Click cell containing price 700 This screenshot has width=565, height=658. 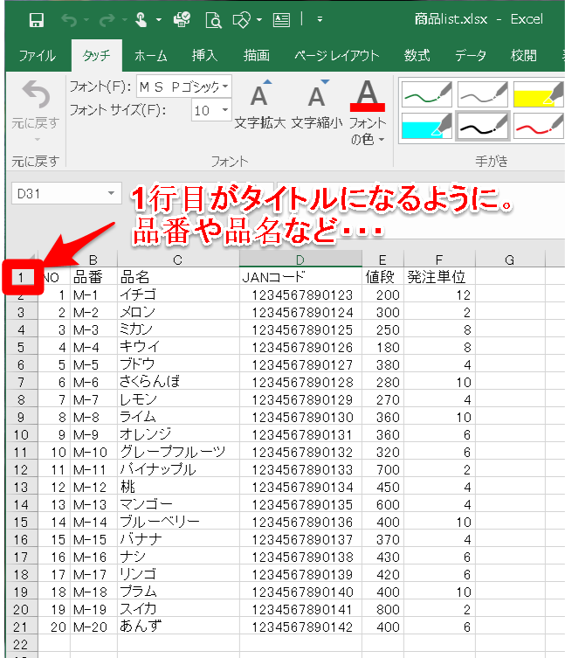(x=382, y=469)
